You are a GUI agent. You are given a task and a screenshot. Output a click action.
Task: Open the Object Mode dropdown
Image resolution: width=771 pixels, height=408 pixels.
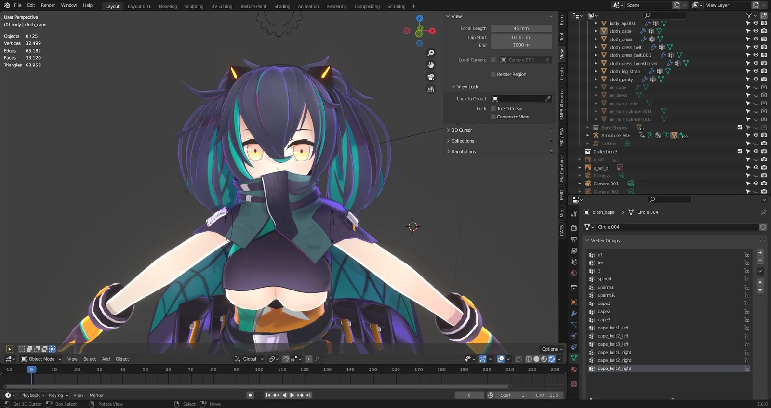point(41,359)
